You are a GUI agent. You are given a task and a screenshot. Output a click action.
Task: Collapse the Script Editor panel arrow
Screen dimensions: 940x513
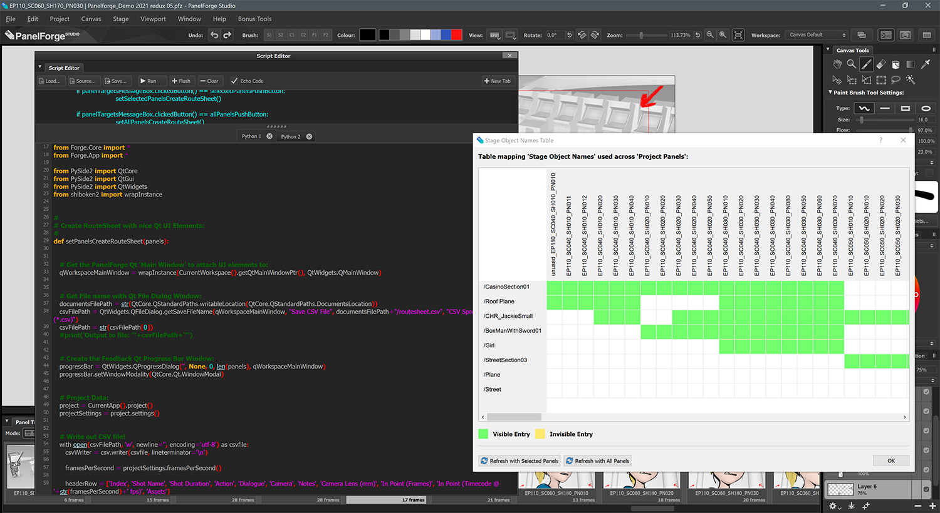[x=40, y=67]
